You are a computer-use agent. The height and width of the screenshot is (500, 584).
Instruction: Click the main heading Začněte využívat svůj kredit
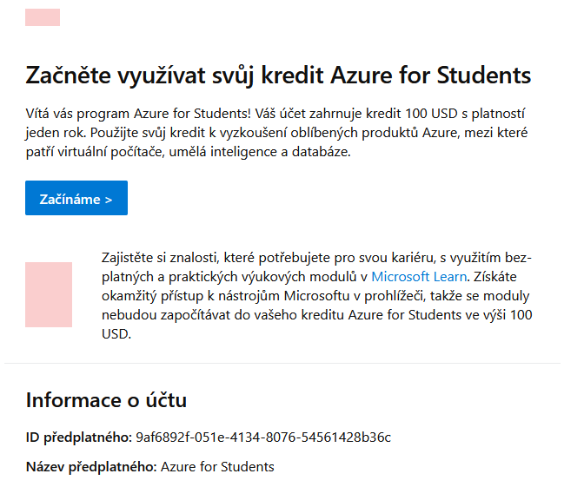[x=278, y=76]
